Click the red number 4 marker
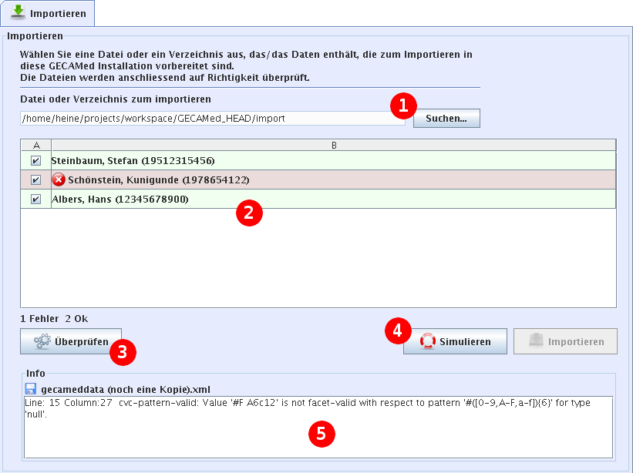This screenshot has width=633, height=473. [397, 330]
